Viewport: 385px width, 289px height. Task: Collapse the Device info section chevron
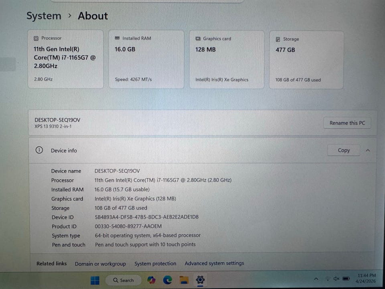coord(368,151)
